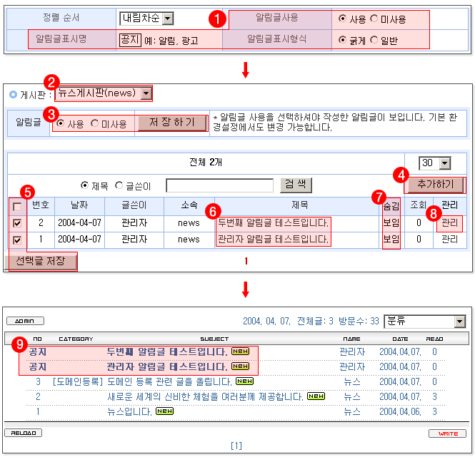The width and height of the screenshot is (475, 457).
Task: Toggle the select-all checkbox in table header
Action: point(16,207)
